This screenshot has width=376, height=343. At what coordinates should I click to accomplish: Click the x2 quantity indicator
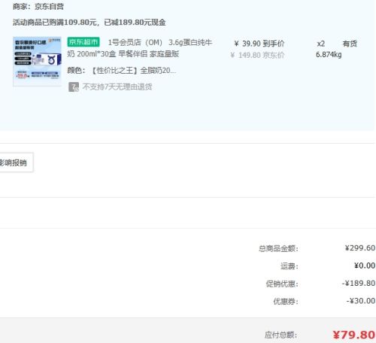pyautogui.click(x=321, y=44)
